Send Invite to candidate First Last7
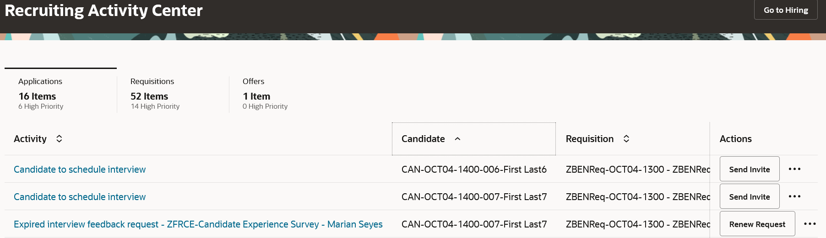826x238 pixels. tap(749, 197)
